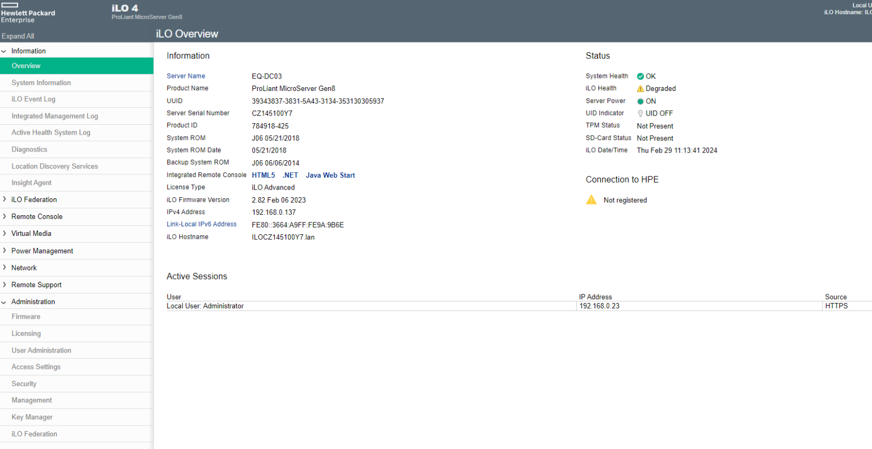
Task: Click the Backup System ROM value J06 06/06/2014
Action: (x=275, y=163)
